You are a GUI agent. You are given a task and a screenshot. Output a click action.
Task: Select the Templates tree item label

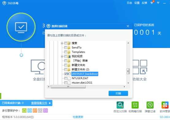78,52
